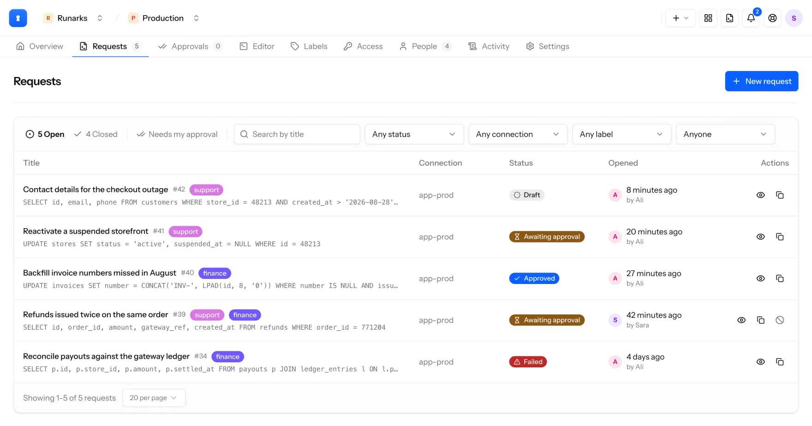Focus the Search by title field
Viewport: 812px width, 426px height.
(297, 134)
